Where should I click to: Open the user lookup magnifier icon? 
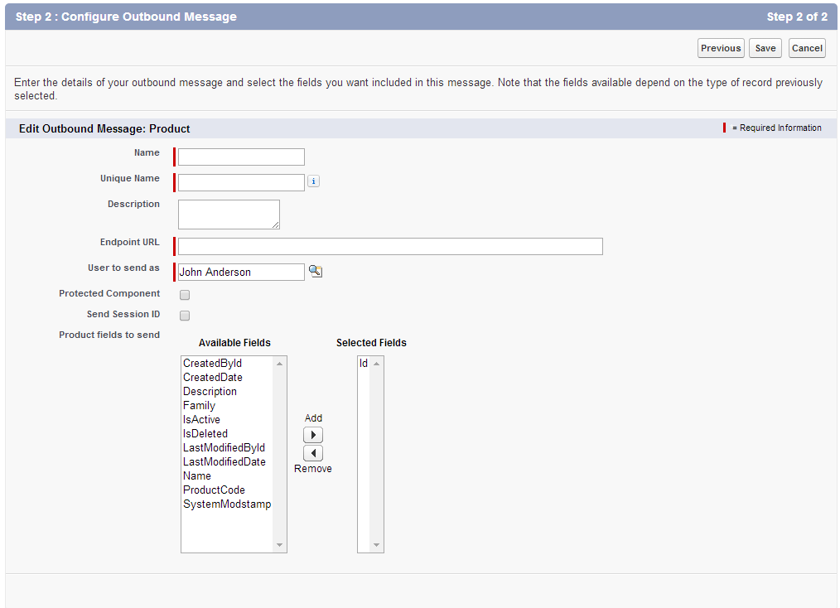[316, 272]
